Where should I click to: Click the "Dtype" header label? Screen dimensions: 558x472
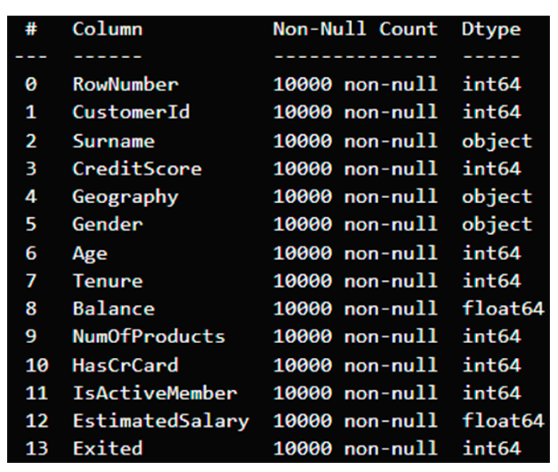tap(491, 29)
